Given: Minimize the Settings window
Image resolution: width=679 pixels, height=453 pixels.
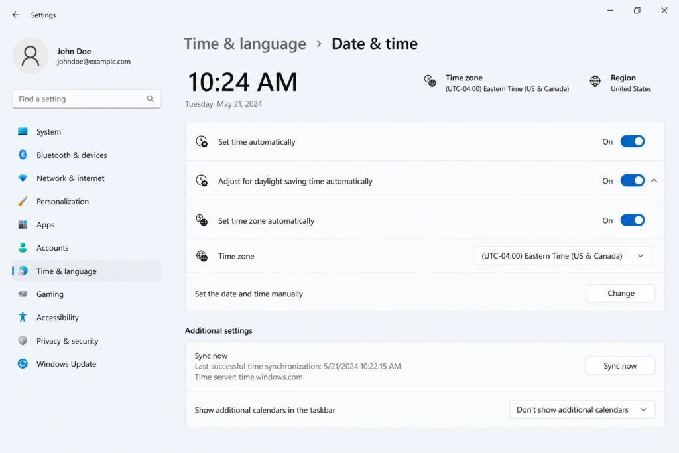Looking at the screenshot, I should coord(610,11).
